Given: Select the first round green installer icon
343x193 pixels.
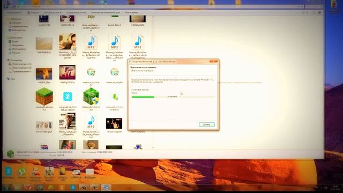Looking at the screenshot, I should coord(91,72).
